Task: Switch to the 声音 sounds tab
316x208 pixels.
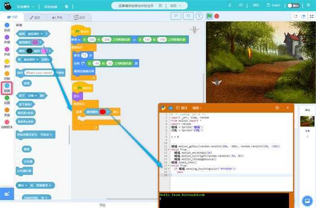Action: pyautogui.click(x=57, y=17)
